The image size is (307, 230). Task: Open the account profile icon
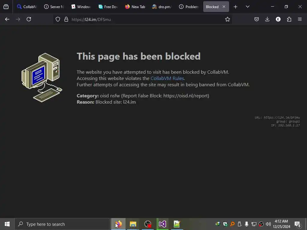(x=278, y=19)
